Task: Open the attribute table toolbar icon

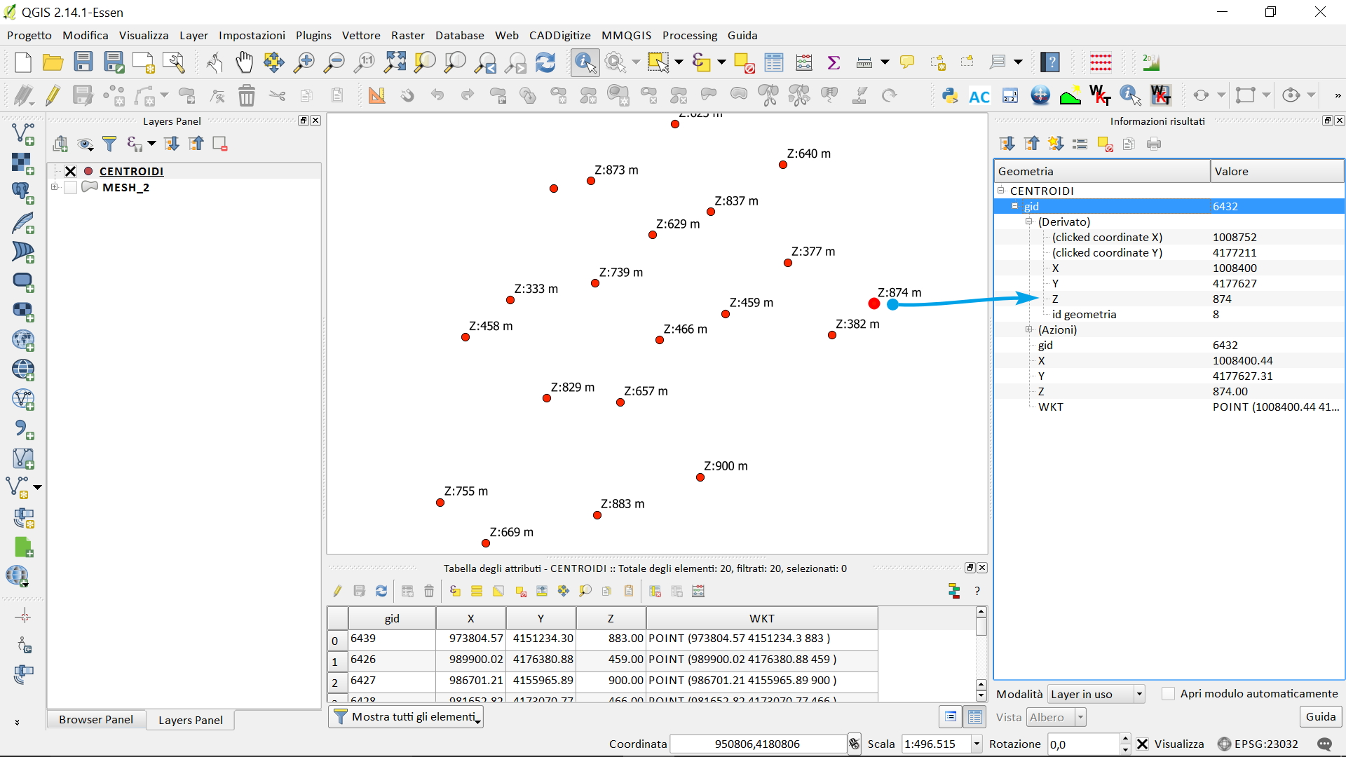Action: click(774, 62)
